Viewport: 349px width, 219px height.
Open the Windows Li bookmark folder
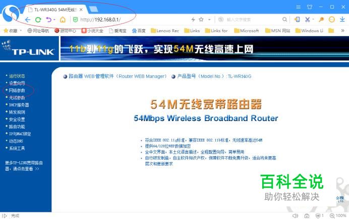309,31
